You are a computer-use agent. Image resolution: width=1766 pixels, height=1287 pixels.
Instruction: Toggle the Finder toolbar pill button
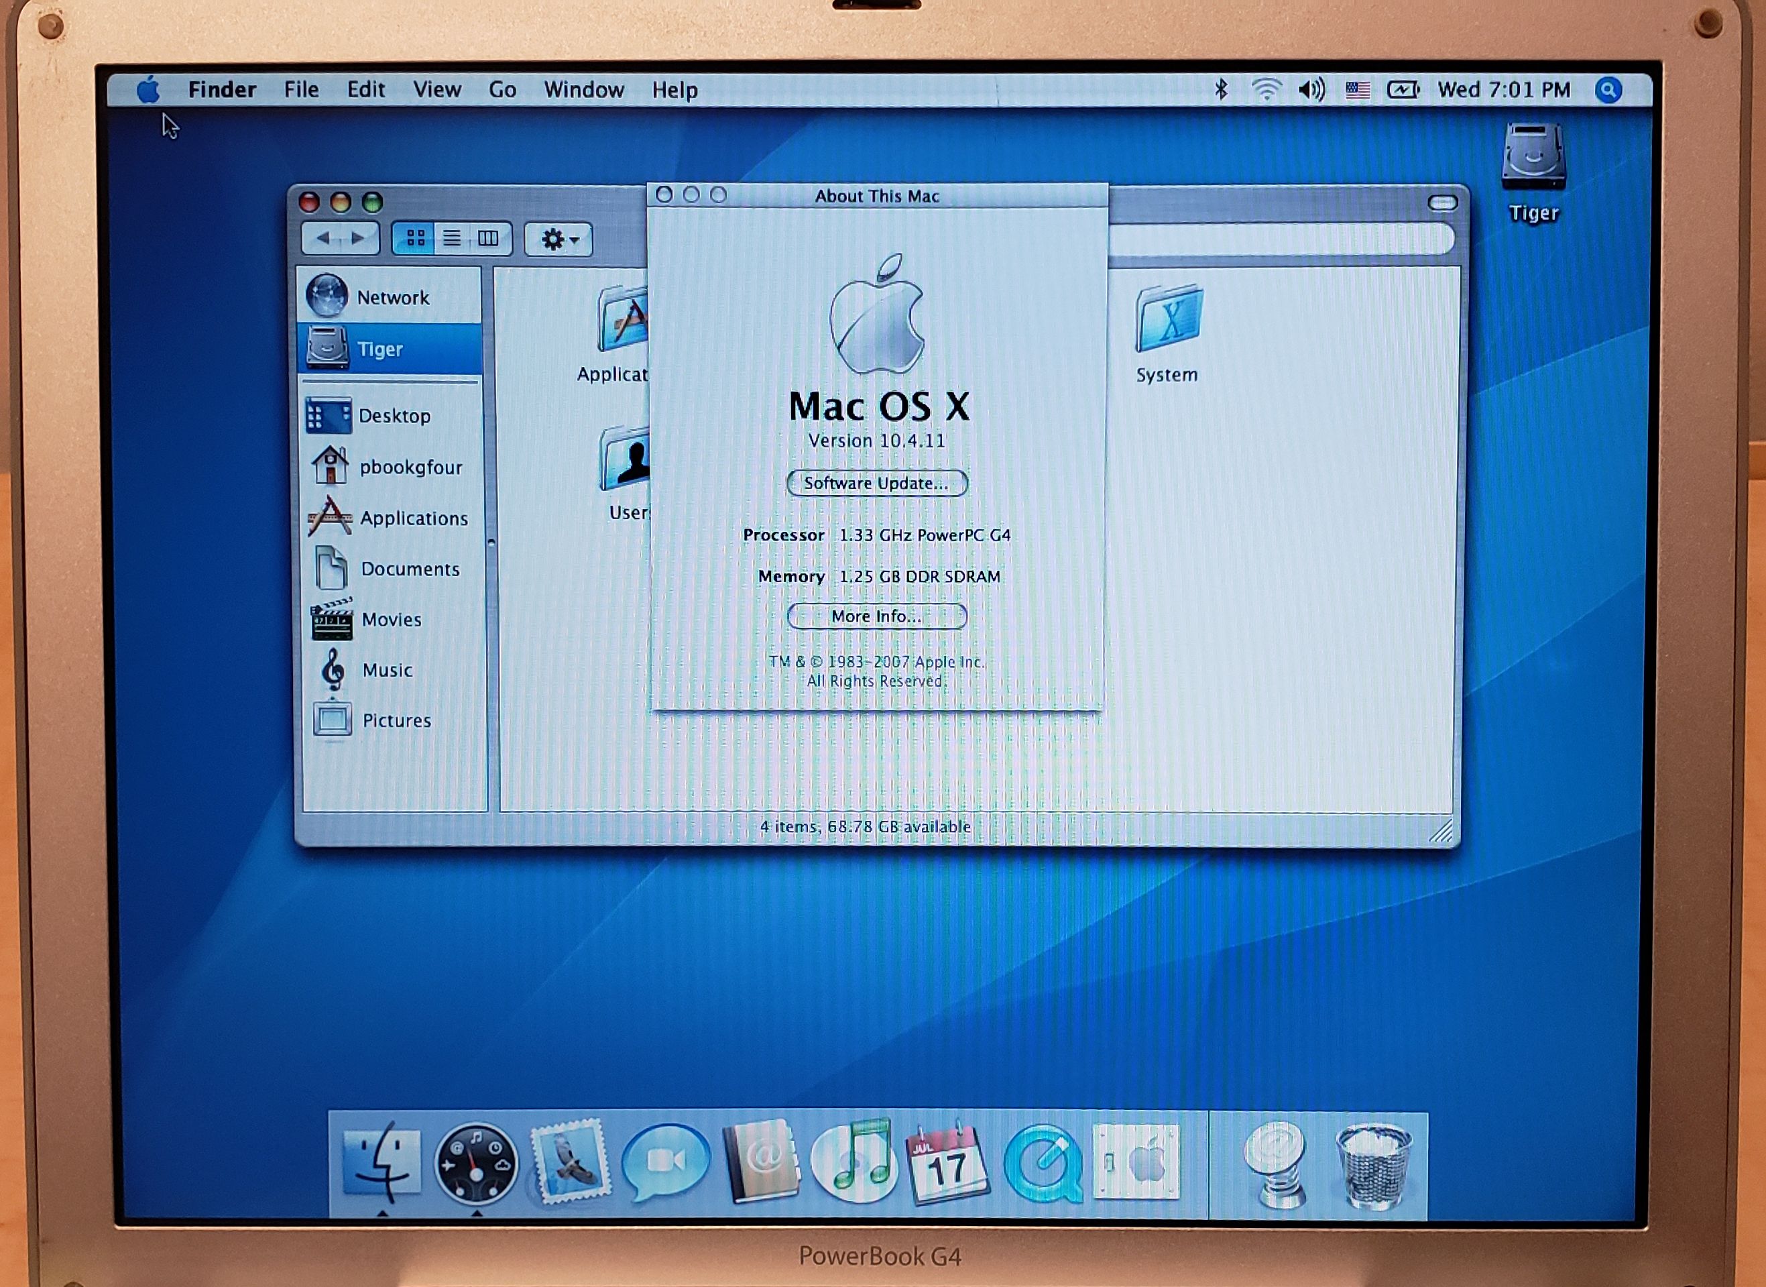click(1442, 203)
